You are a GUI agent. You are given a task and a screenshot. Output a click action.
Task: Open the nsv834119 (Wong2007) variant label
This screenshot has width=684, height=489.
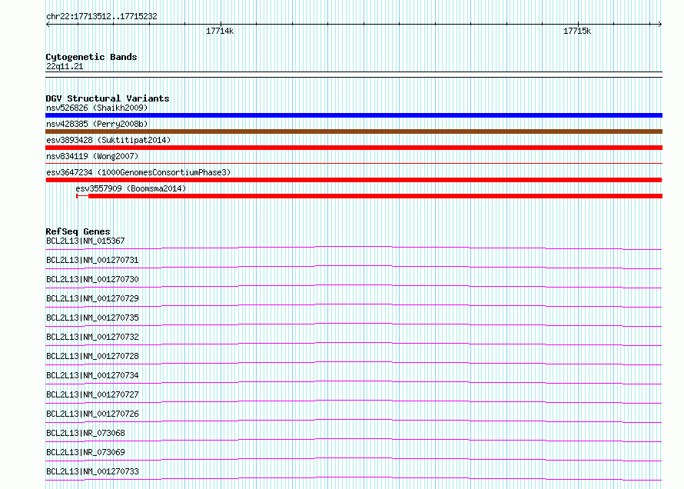coord(92,156)
